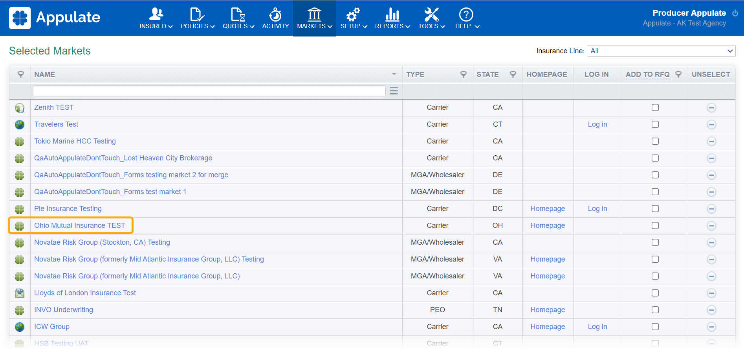The height and width of the screenshot is (349, 744).
Task: Open Ohio Mutual Insurance TEST market link
Action: (x=80, y=225)
